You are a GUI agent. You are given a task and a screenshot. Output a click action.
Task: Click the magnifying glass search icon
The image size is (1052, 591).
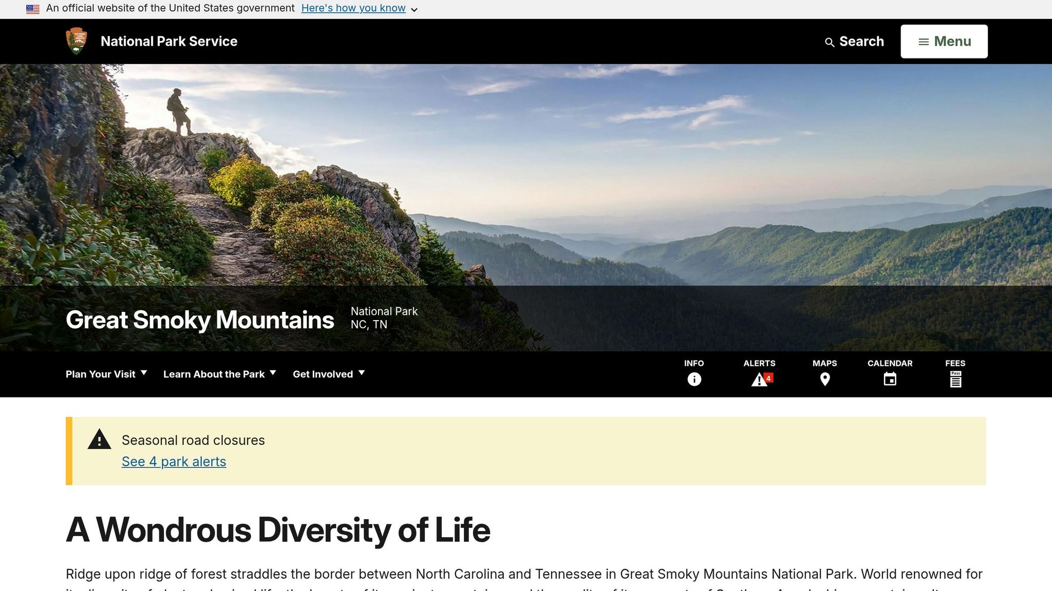[x=830, y=43]
